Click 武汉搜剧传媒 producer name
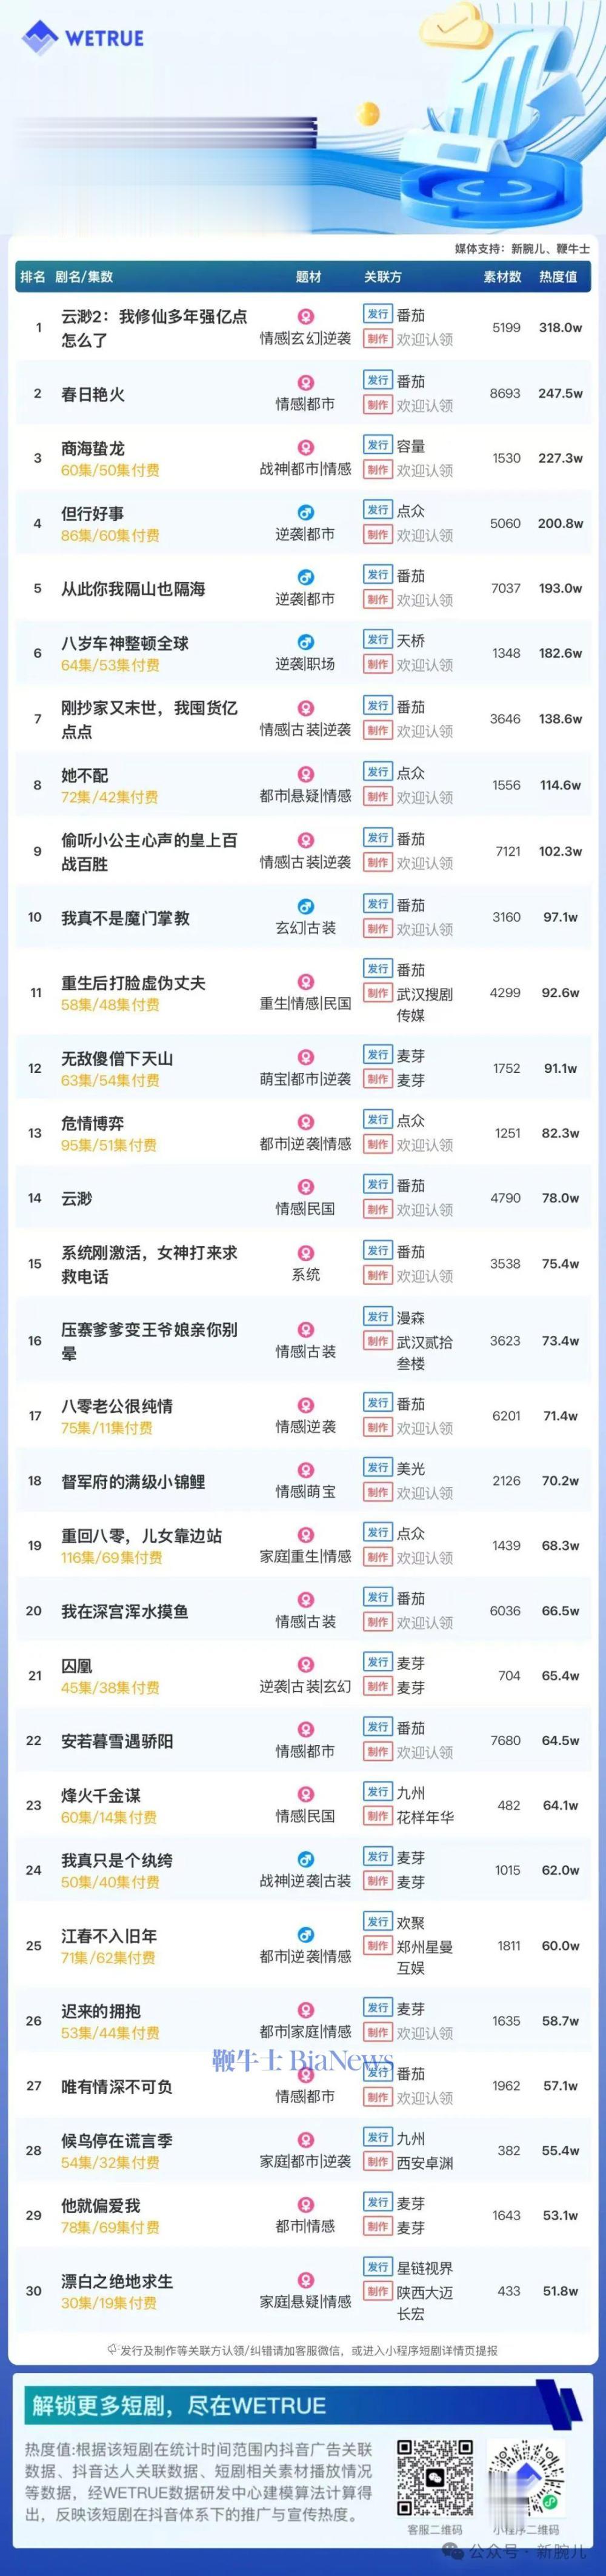The width and height of the screenshot is (606, 2576). click(x=425, y=1005)
